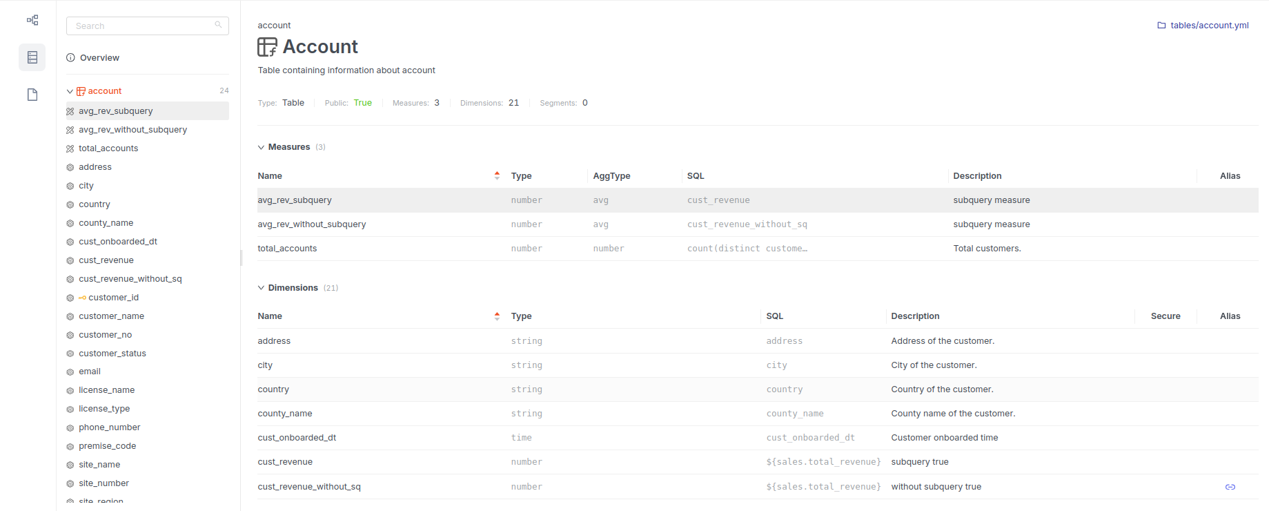Click the customer_id key icon in sidebar
This screenshot has width=1269, height=511.
tap(82, 298)
